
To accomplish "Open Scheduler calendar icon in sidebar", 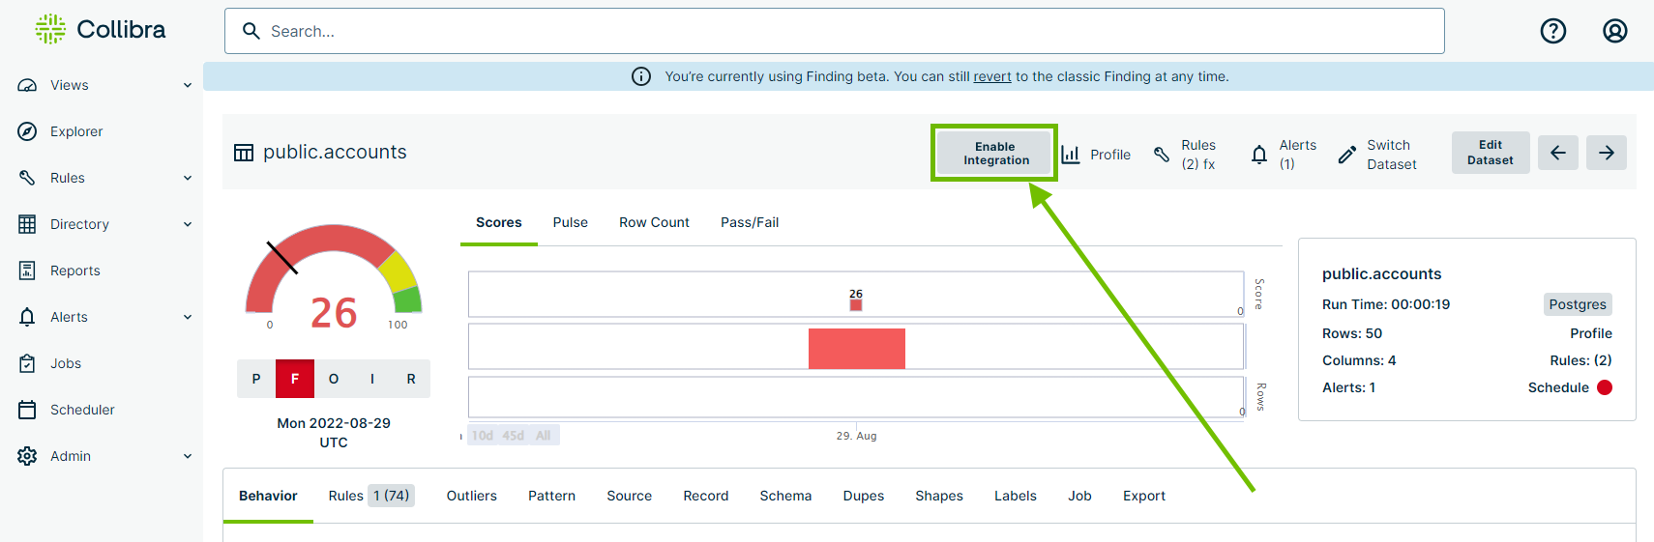I will [x=27, y=410].
